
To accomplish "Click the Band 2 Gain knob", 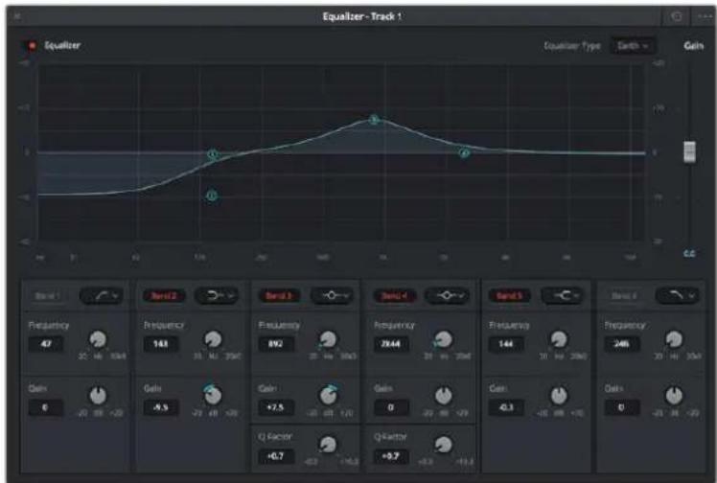I will (213, 396).
